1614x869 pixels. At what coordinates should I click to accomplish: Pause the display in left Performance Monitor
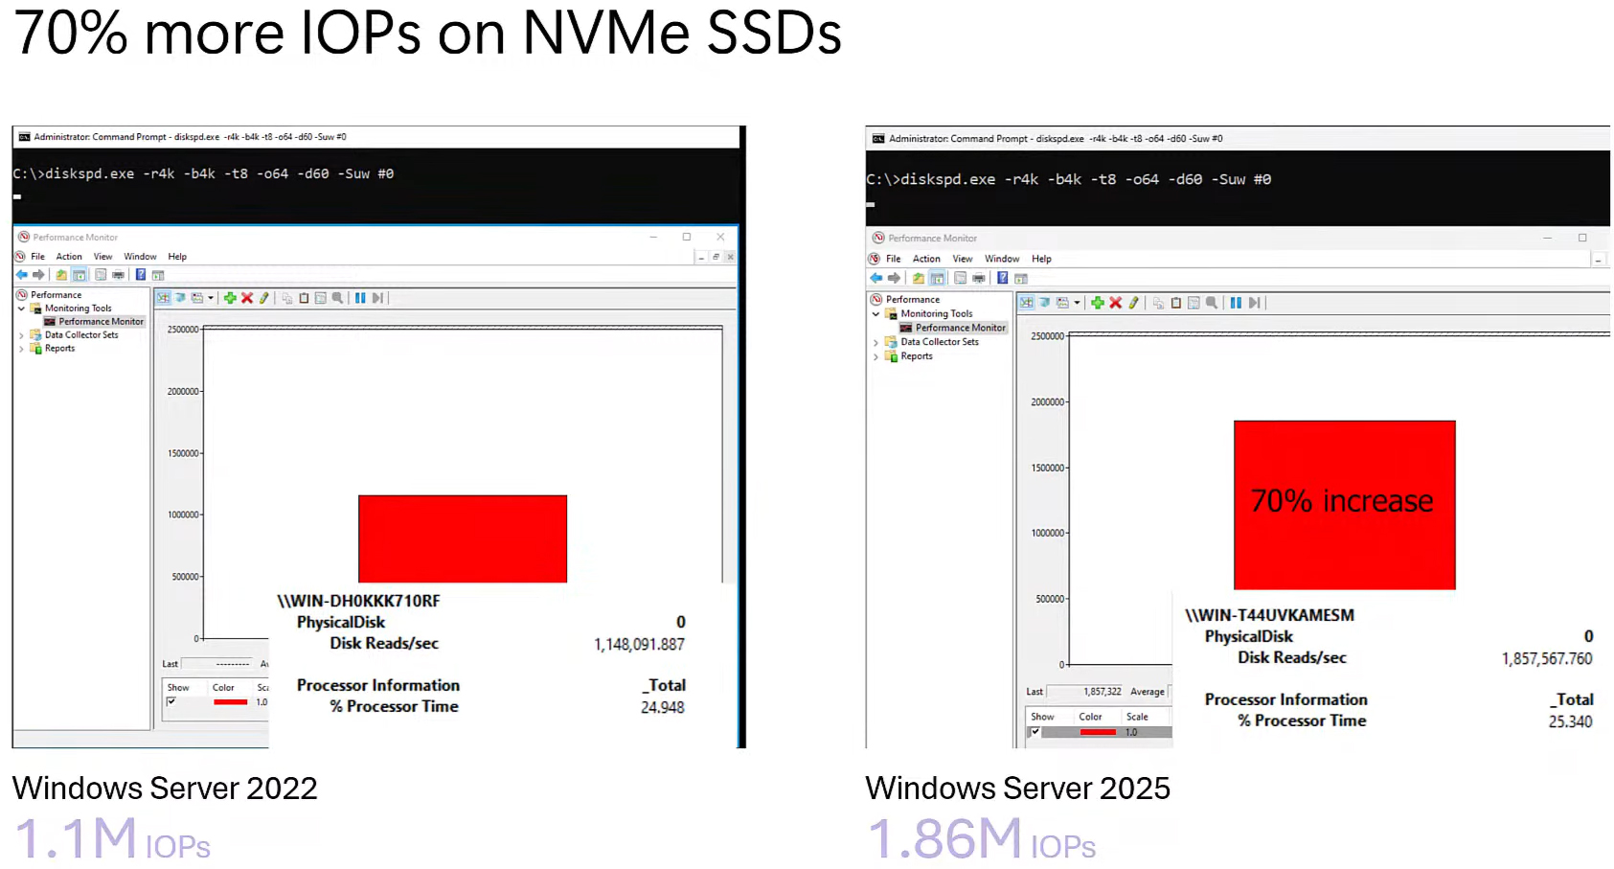click(x=360, y=298)
